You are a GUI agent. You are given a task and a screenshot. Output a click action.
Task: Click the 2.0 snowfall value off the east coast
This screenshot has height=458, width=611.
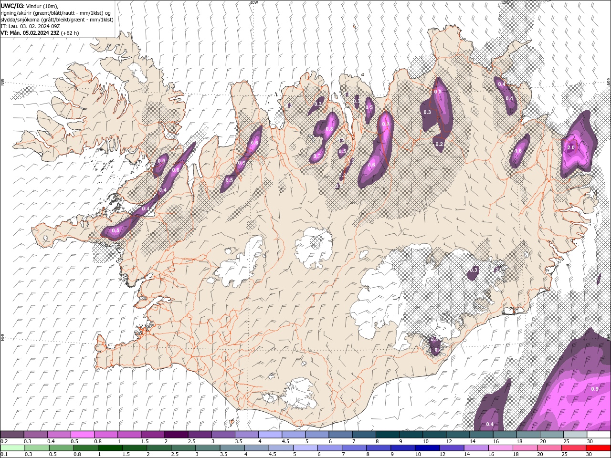(570, 148)
